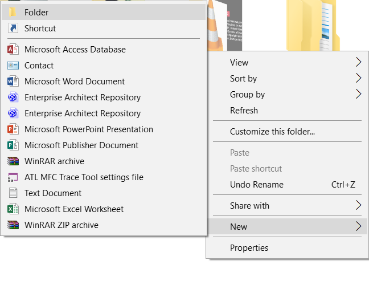Screen dimensions: 369x305
Task: Select the folder with documents thumbnail
Action: [x=313, y=25]
